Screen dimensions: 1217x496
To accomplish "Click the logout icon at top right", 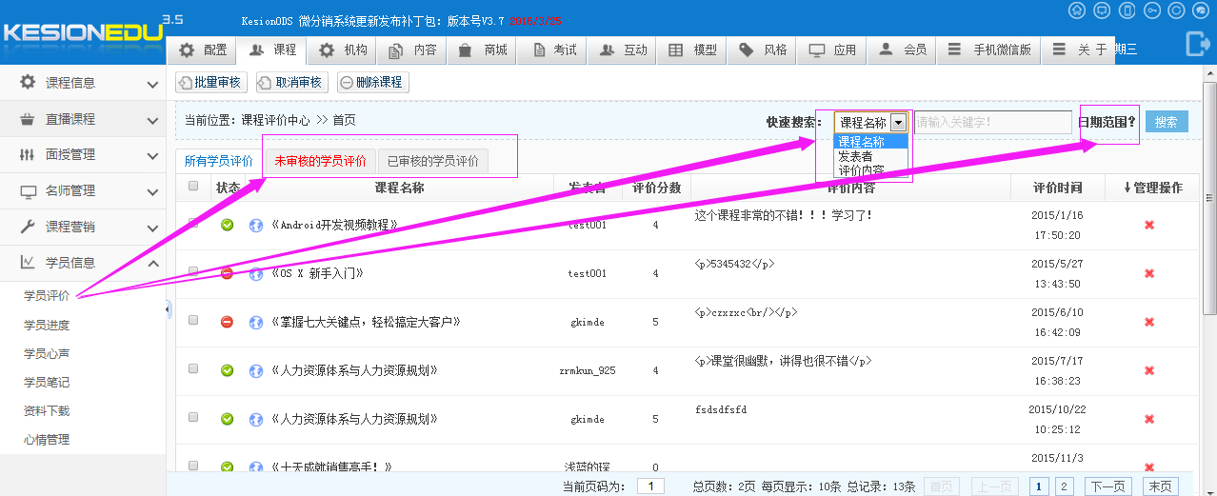I will (1196, 44).
